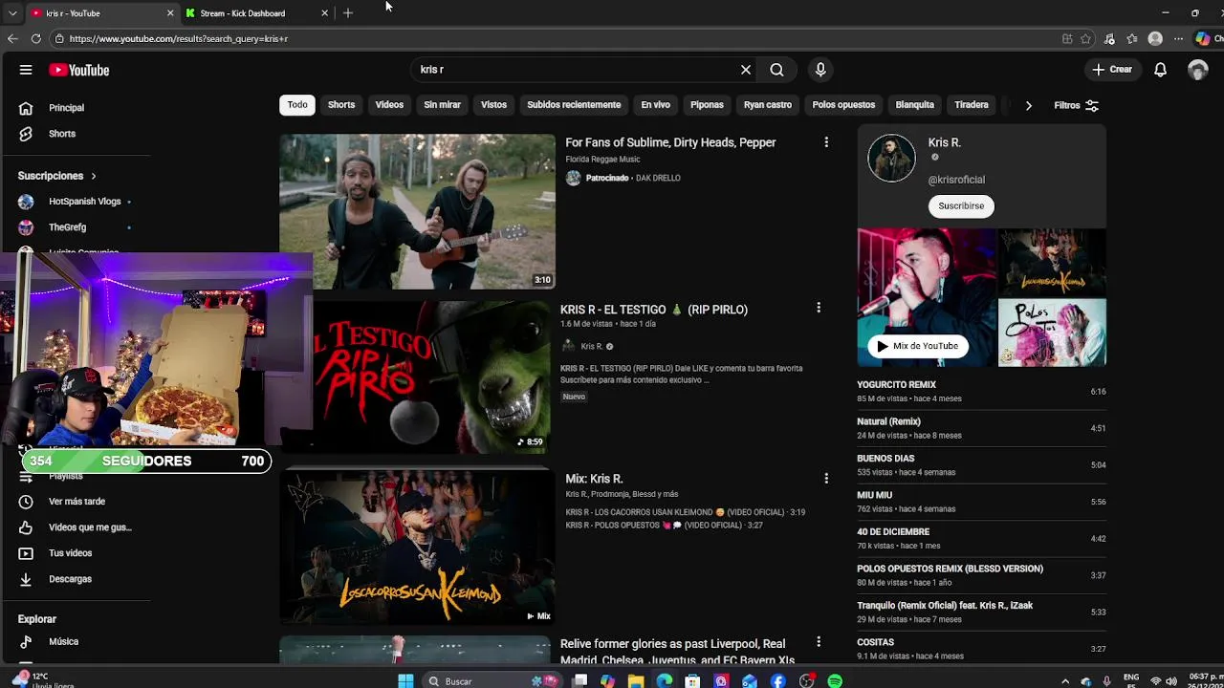Open the Kris R. channel under EL TESTIGO
Image resolution: width=1224 pixels, height=688 pixels.
(592, 346)
